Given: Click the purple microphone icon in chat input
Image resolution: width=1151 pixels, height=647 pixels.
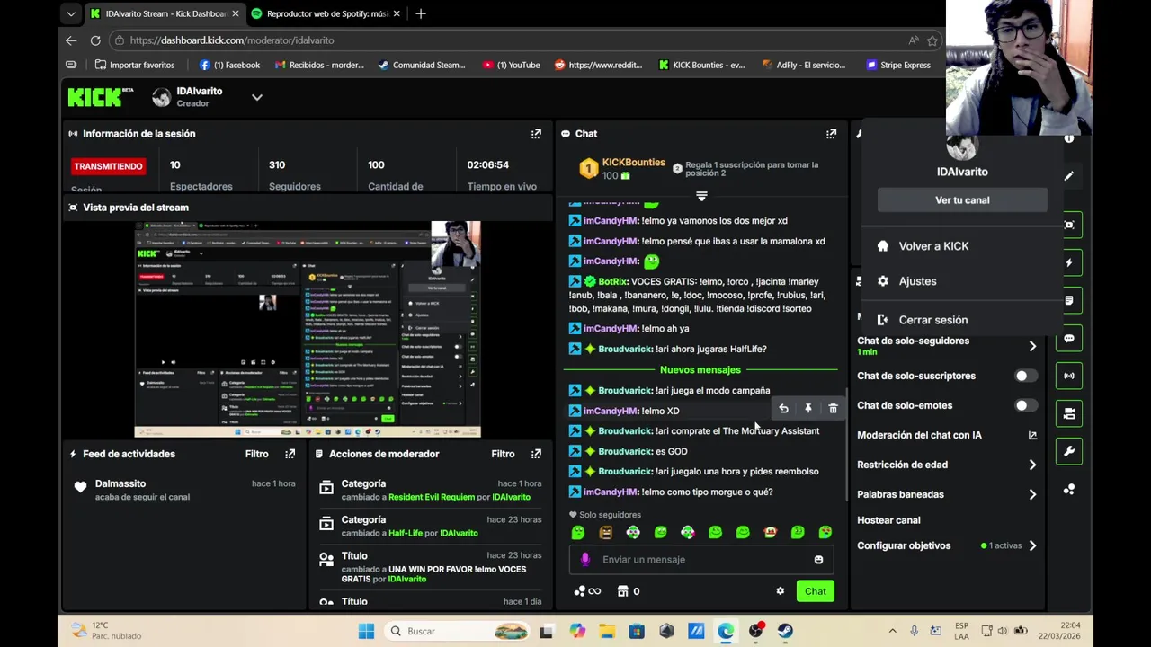Looking at the screenshot, I should (x=585, y=559).
